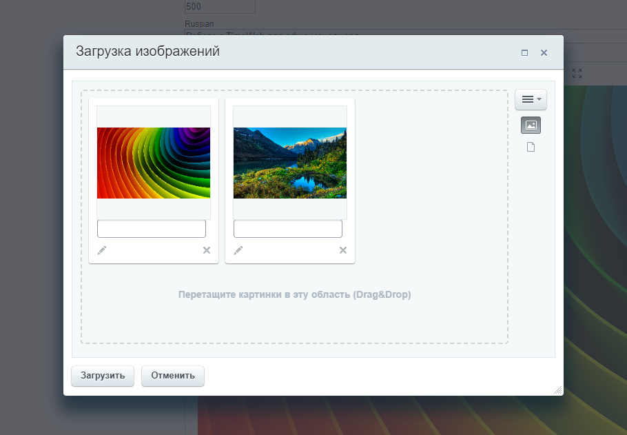This screenshot has height=435, width=627.
Task: Remove the mountain lake image from list
Action: pos(342,250)
